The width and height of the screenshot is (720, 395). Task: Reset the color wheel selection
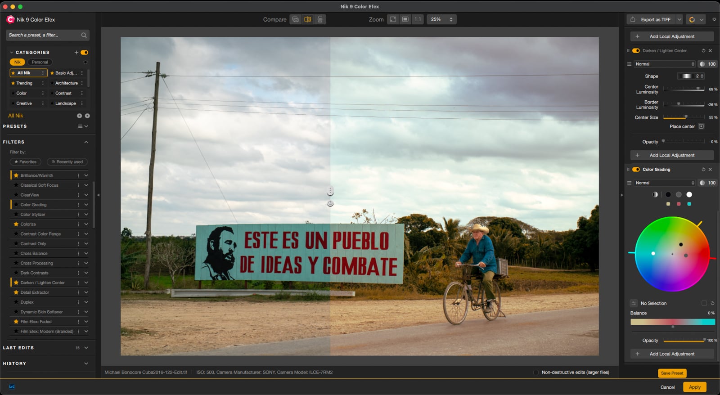(712, 303)
